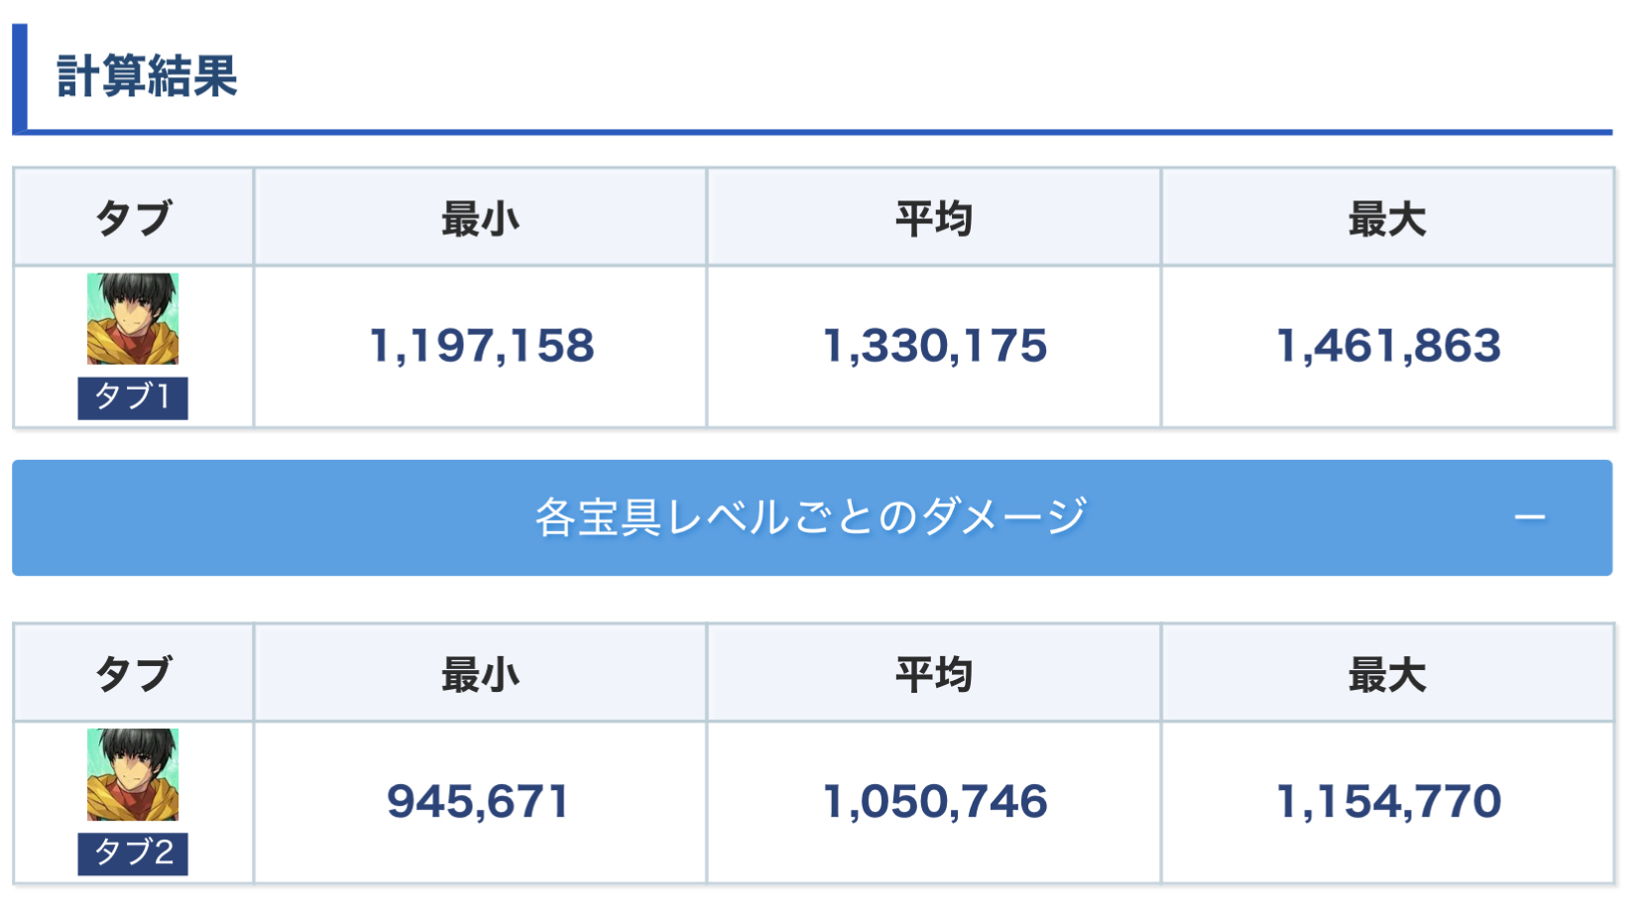Click the minimum damage value 945,671
1643x903 pixels.
[478, 802]
